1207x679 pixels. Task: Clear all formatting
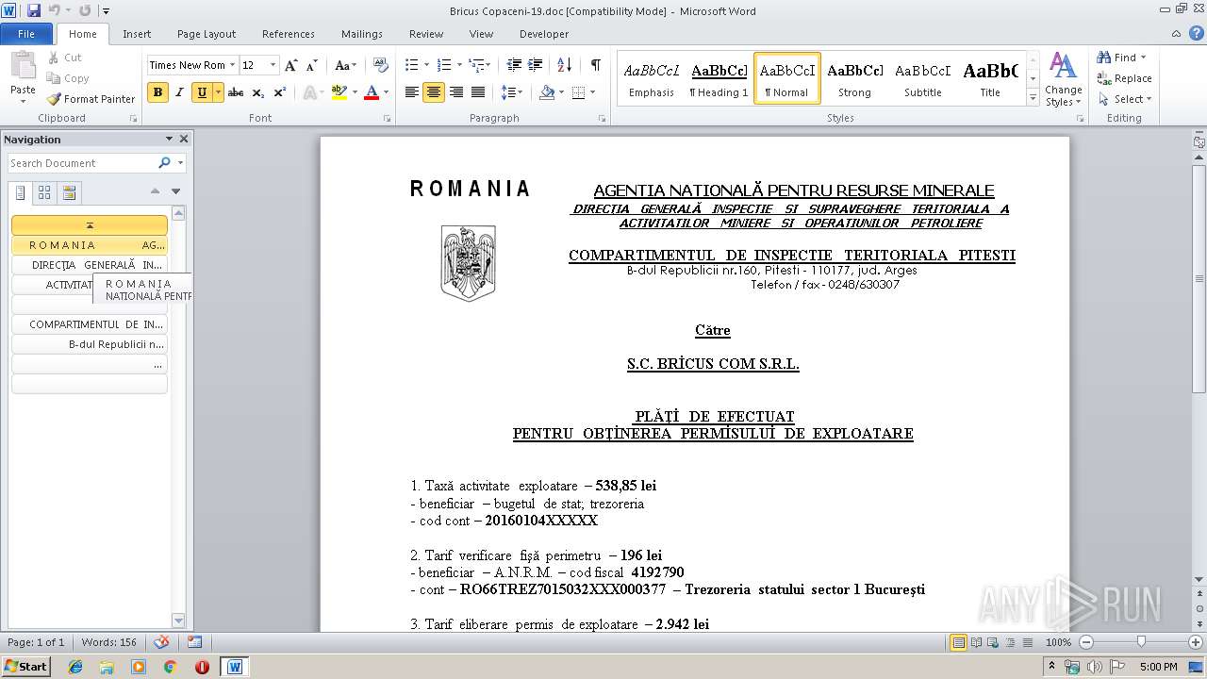click(381, 65)
